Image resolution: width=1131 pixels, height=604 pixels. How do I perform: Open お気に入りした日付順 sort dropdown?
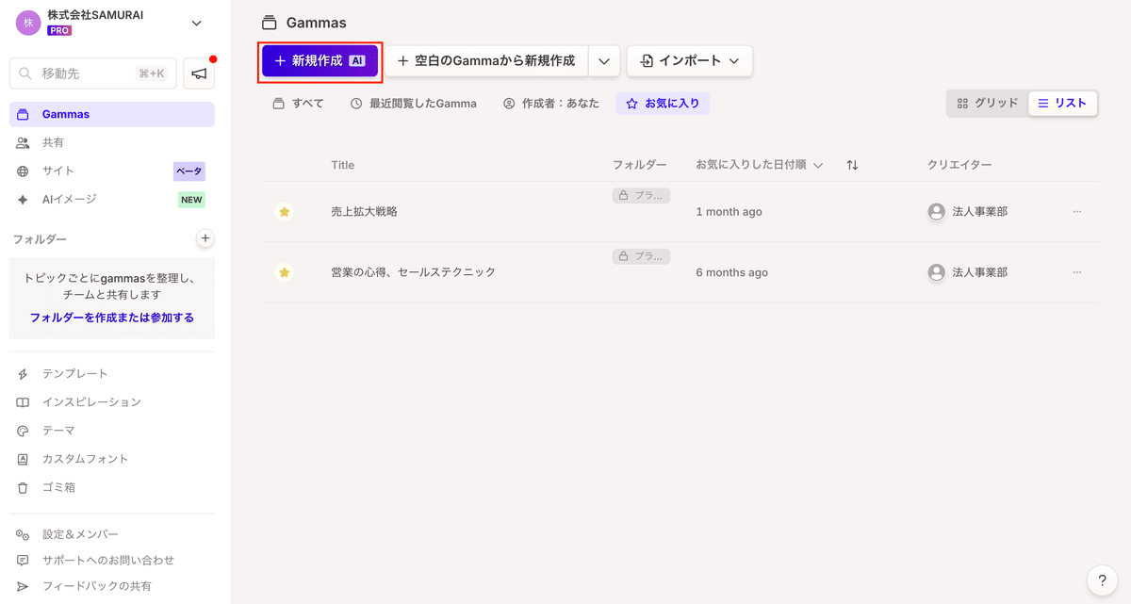(760, 165)
